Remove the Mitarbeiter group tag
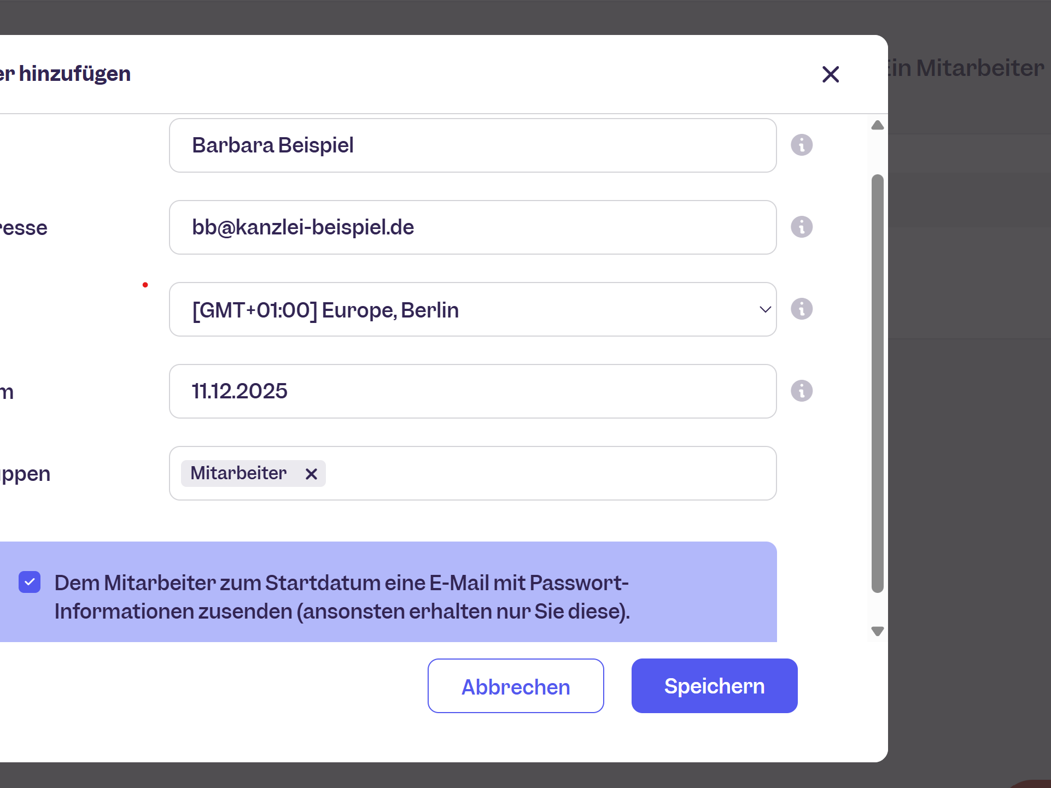This screenshot has width=1051, height=788. click(311, 474)
